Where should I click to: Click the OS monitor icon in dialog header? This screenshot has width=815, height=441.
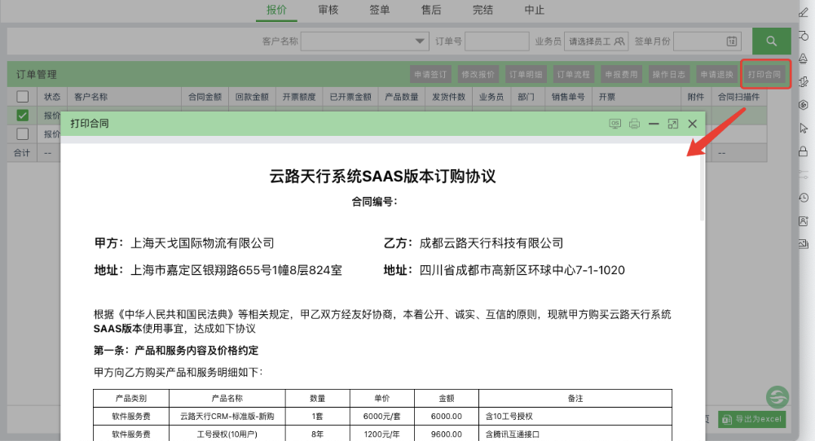point(615,124)
